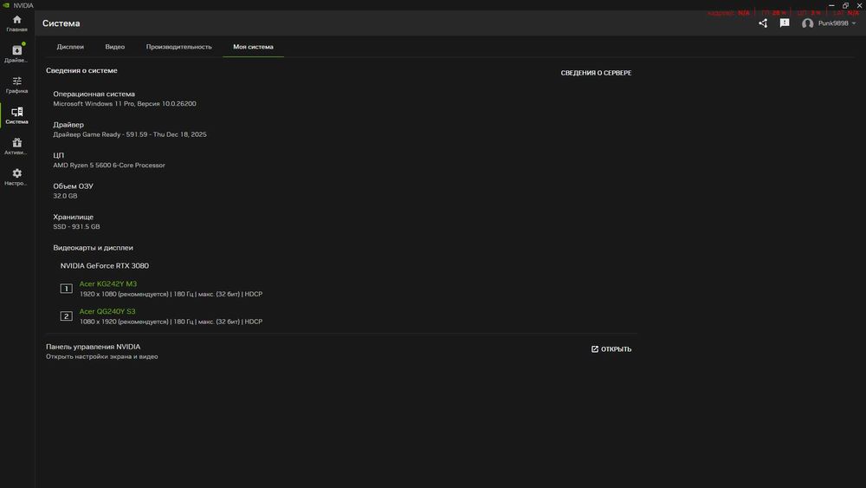866x488 pixels.
Task: Click the share icon in header
Action: (763, 23)
